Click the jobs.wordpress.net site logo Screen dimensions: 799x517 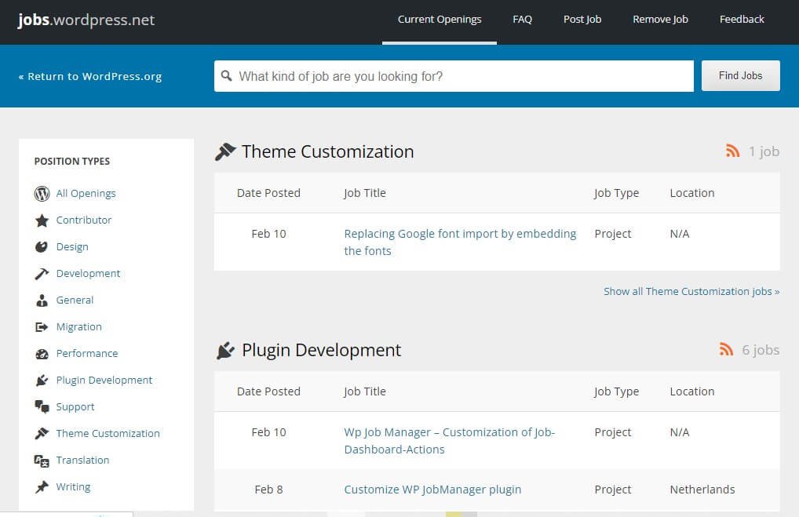tap(86, 20)
